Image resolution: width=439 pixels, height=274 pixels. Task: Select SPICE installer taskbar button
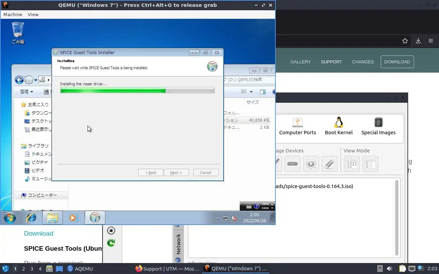coord(95,218)
